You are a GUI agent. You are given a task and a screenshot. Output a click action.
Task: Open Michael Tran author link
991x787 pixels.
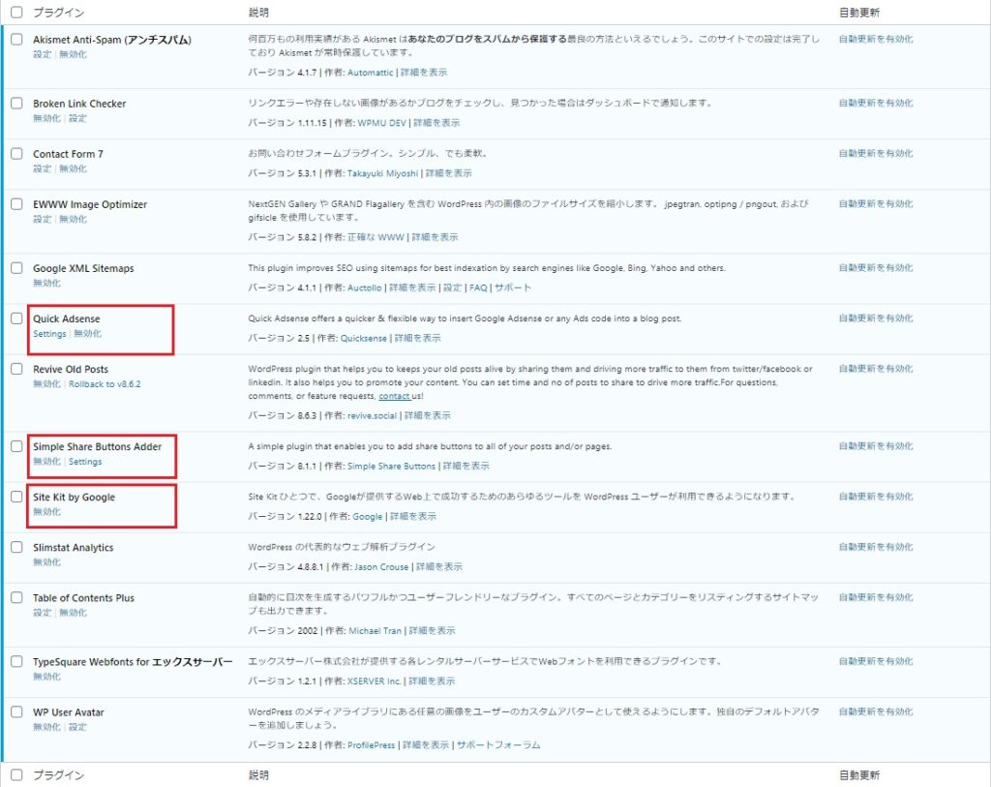pos(375,631)
